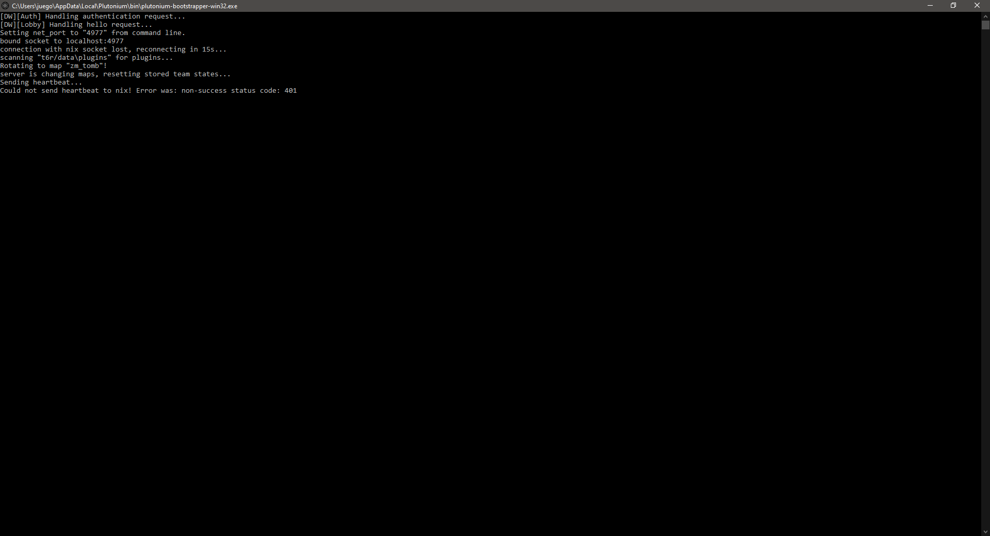Click line 'server is changing maps, resetting stored team states...'

(115, 74)
